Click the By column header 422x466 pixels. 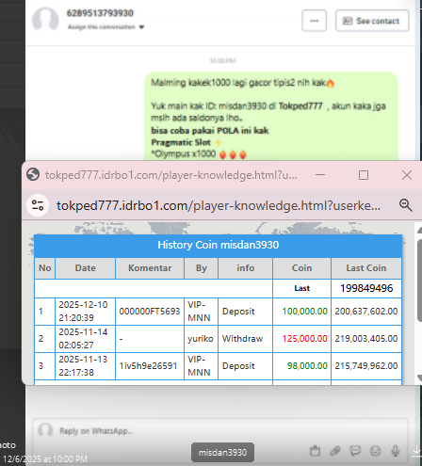(202, 268)
